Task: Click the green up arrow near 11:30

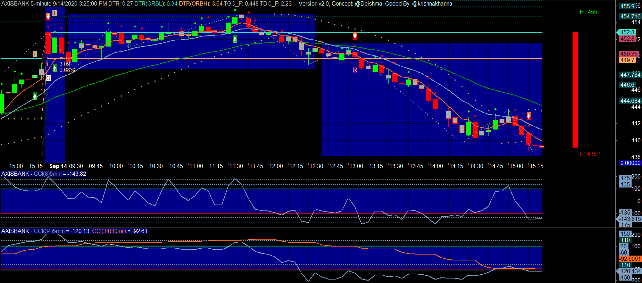Action: coord(235,39)
